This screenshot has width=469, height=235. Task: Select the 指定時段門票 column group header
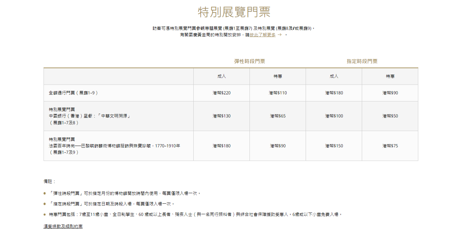pyautogui.click(x=362, y=61)
